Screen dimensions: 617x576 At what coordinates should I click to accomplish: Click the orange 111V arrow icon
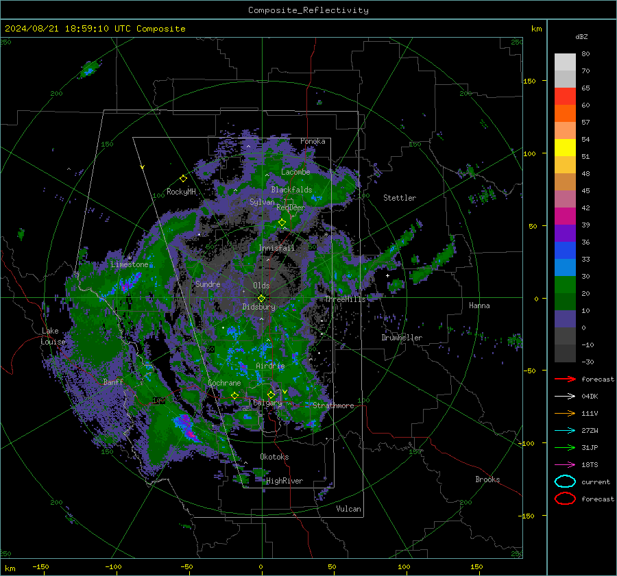[565, 413]
